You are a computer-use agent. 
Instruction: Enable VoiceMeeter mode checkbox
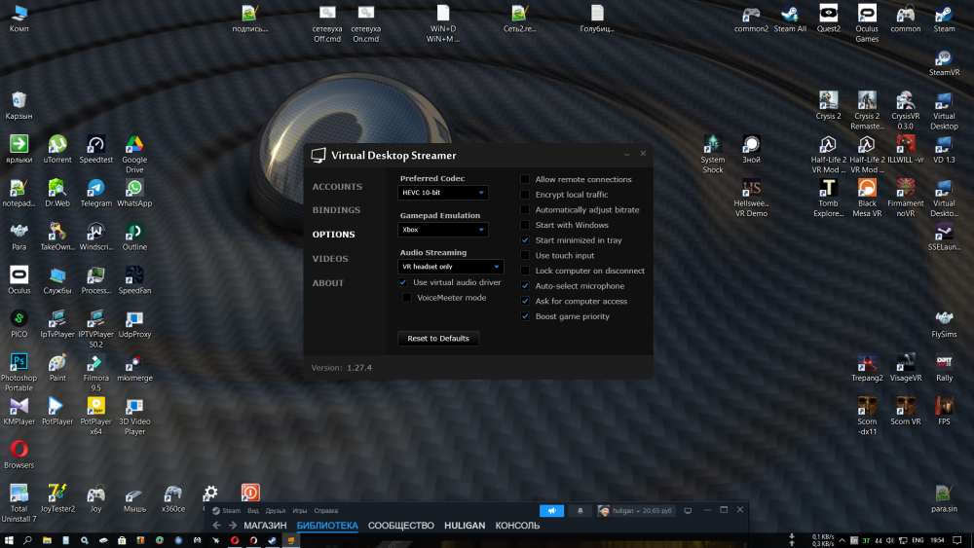(x=407, y=298)
